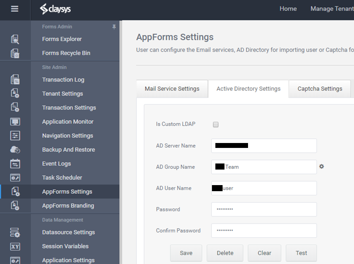Go to Home in top navigation
This screenshot has height=264, width=354.
(x=288, y=9)
